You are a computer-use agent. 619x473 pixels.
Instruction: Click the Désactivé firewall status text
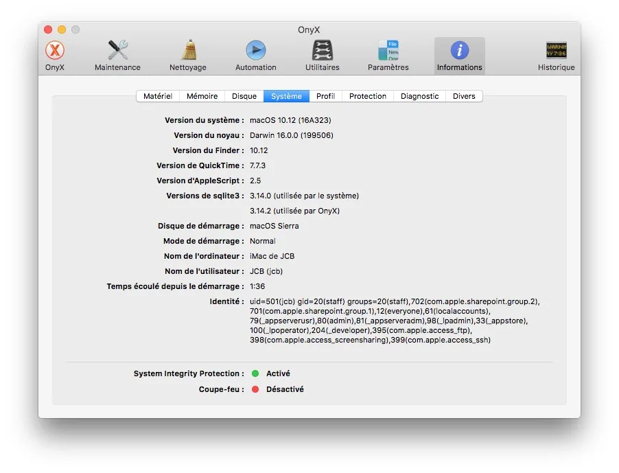[x=285, y=389]
